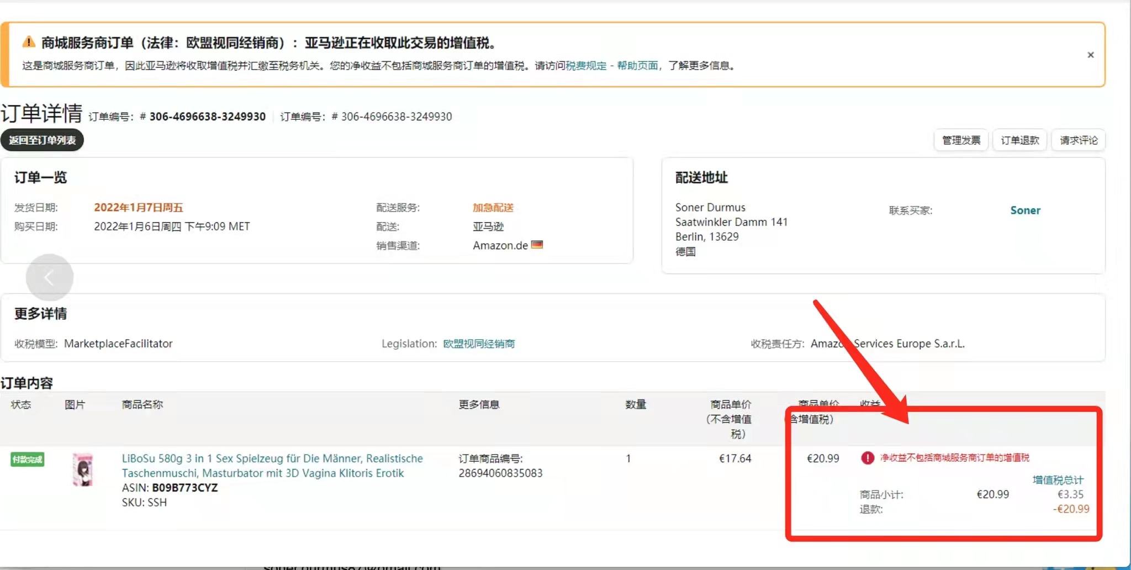The width and height of the screenshot is (1131, 570).
Task: Open the 欧盟视同经销商 legislation link
Action: [479, 344]
